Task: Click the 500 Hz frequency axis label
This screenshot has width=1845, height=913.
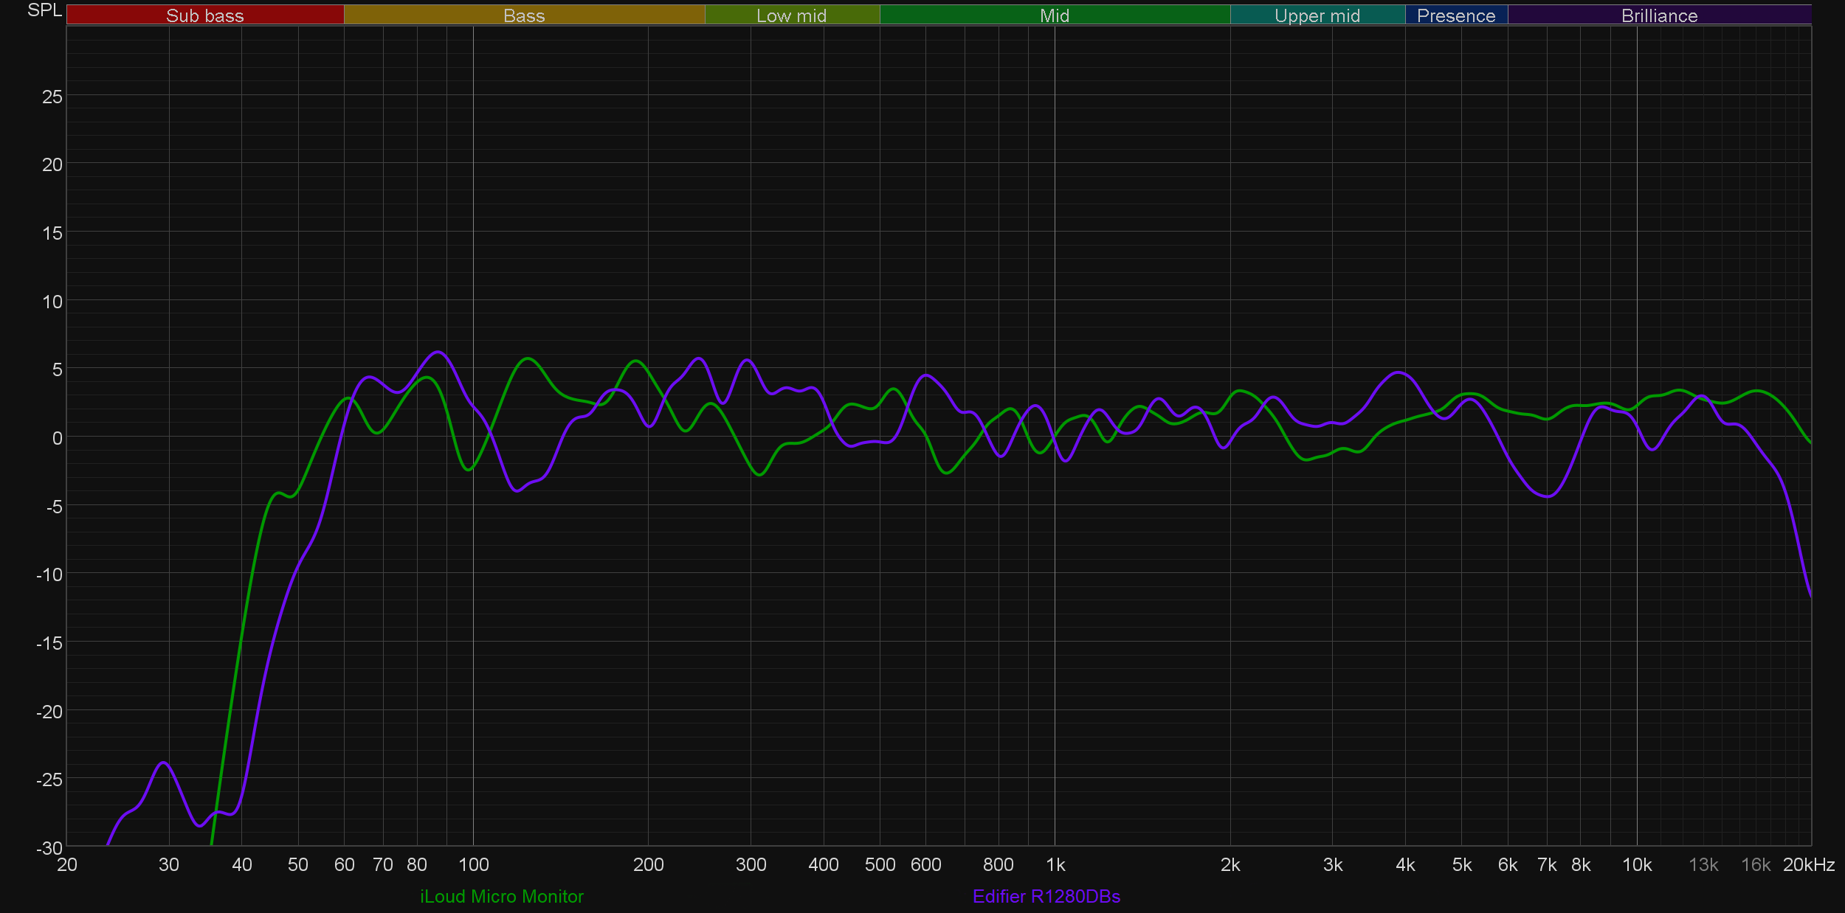Action: click(x=880, y=864)
